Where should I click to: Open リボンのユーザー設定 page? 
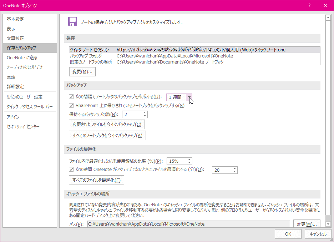click(x=30, y=97)
